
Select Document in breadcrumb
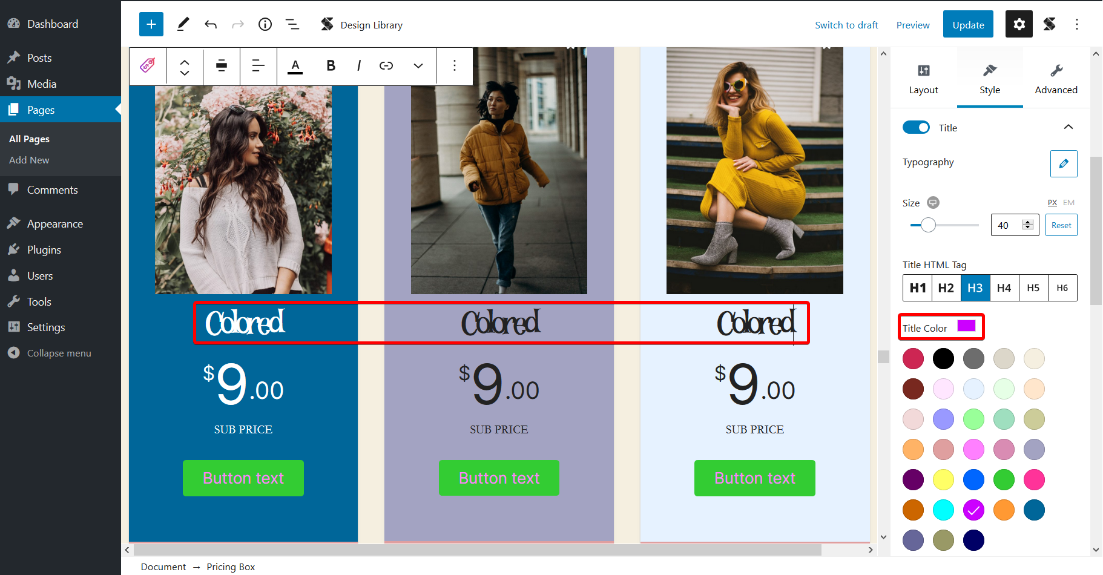163,567
